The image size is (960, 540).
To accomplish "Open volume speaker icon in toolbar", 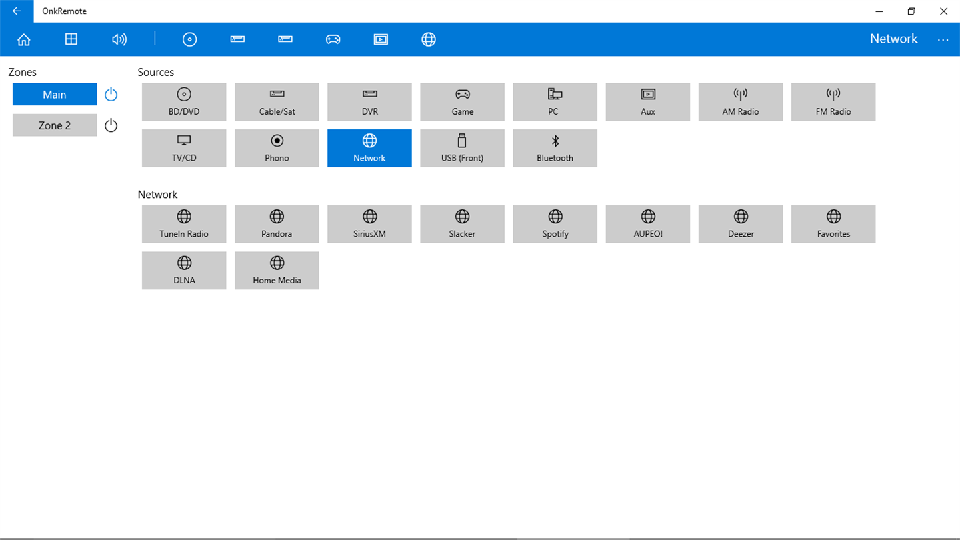I will [x=119, y=39].
